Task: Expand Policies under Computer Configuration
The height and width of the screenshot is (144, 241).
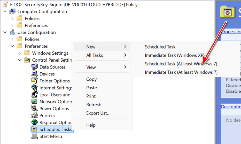Action: tap(12, 18)
